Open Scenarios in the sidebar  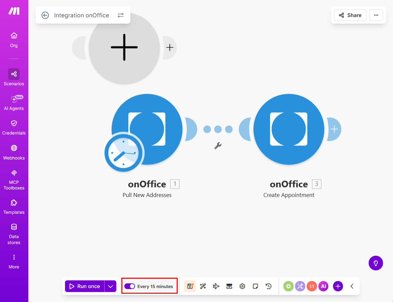click(14, 77)
